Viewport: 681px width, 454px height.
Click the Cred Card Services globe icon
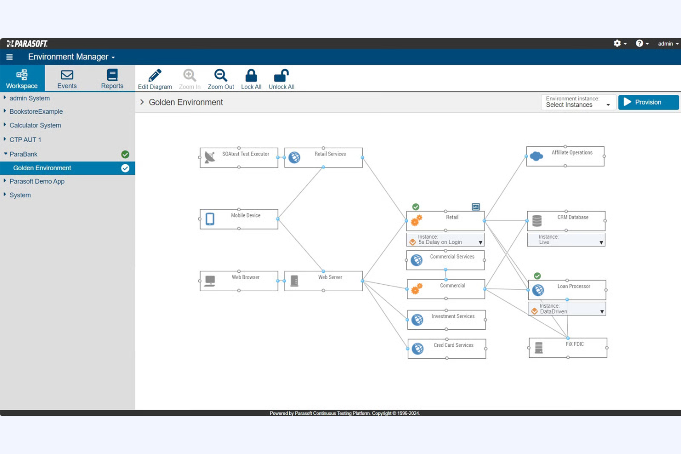tap(418, 349)
